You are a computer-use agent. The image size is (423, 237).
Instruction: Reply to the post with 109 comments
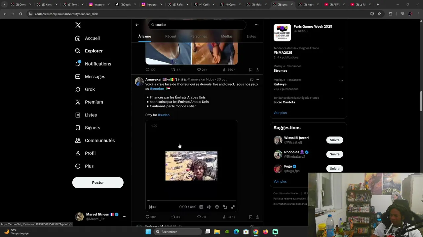point(150,70)
